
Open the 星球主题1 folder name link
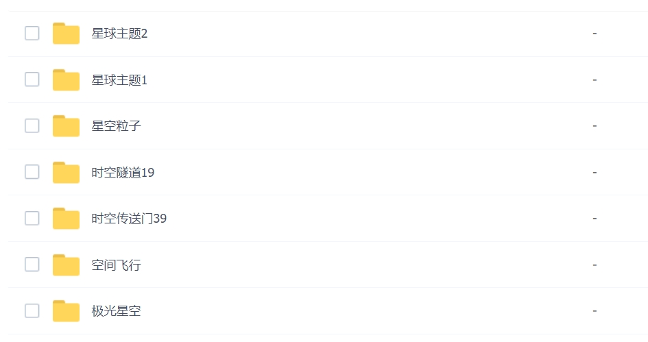(119, 80)
